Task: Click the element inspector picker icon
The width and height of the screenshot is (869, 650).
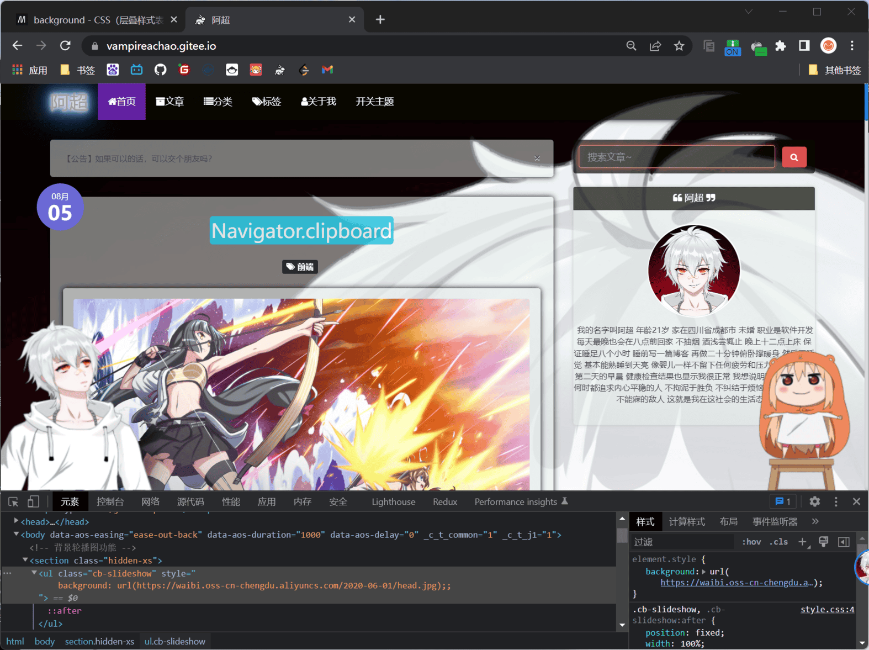Action: tap(13, 501)
